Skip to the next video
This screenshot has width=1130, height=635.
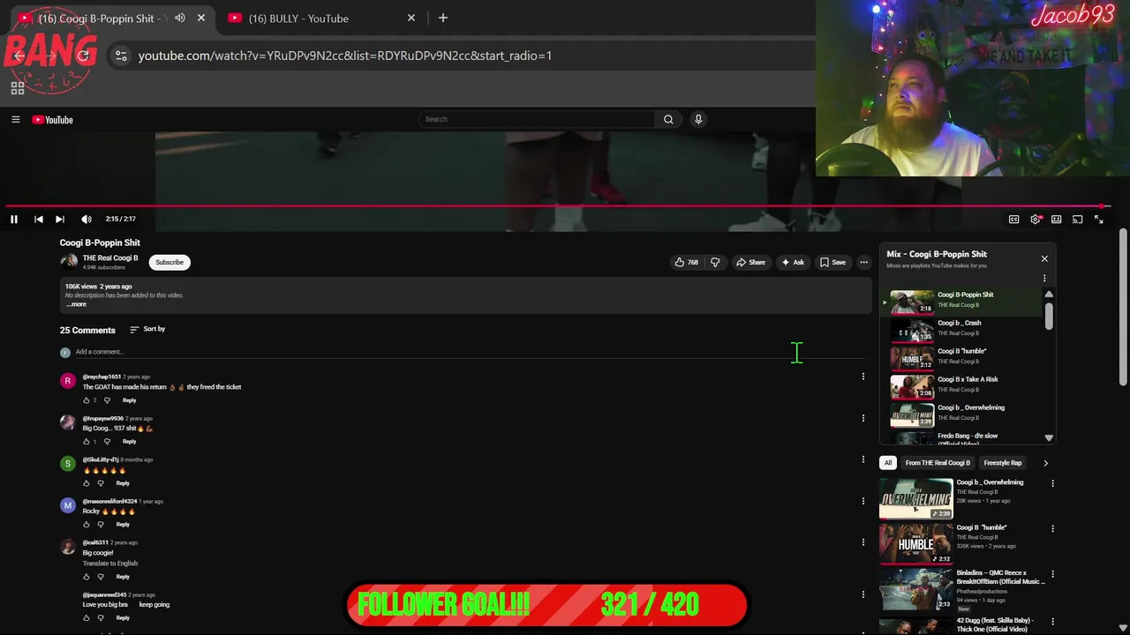point(60,220)
